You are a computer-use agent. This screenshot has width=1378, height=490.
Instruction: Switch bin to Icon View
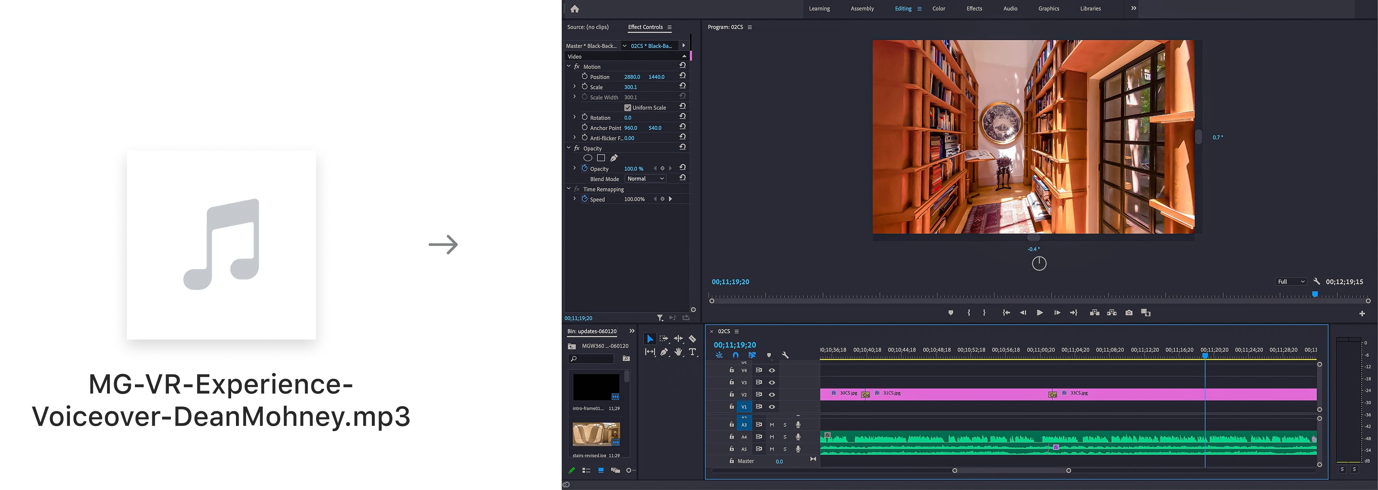pos(601,470)
